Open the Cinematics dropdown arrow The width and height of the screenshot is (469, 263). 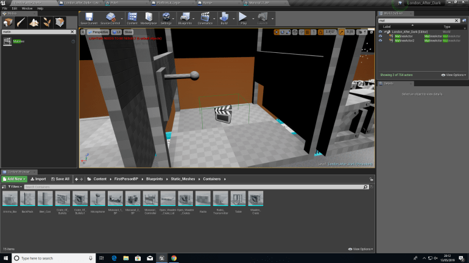click(214, 18)
